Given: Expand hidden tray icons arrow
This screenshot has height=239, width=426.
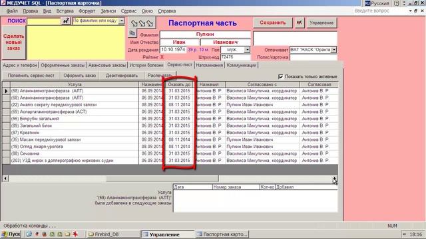Looking at the screenshot, I should point(404,234).
